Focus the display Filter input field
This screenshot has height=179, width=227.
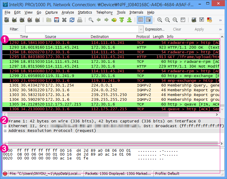82,29
